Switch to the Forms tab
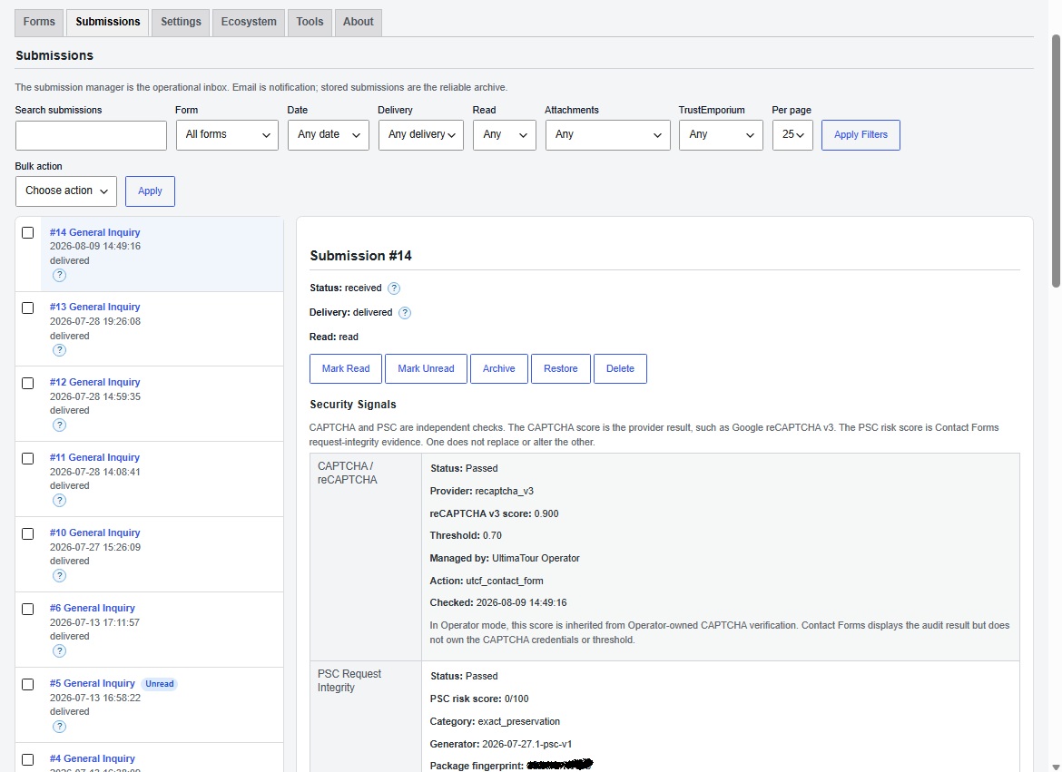This screenshot has width=1062, height=772. click(x=39, y=22)
